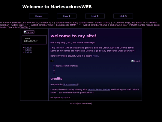Open Link 2 in the navigation bar
This screenshot has height=122, width=162.
[x=95, y=16]
